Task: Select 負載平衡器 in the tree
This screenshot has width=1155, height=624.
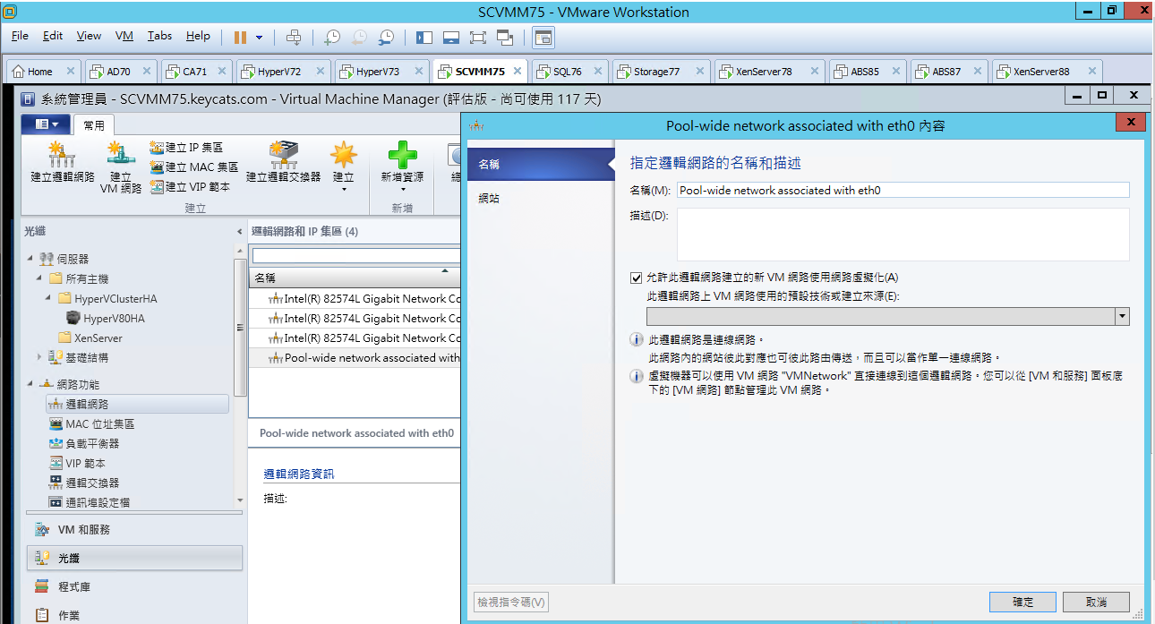Action: click(x=84, y=443)
